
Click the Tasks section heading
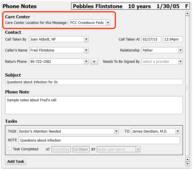tap(11, 121)
